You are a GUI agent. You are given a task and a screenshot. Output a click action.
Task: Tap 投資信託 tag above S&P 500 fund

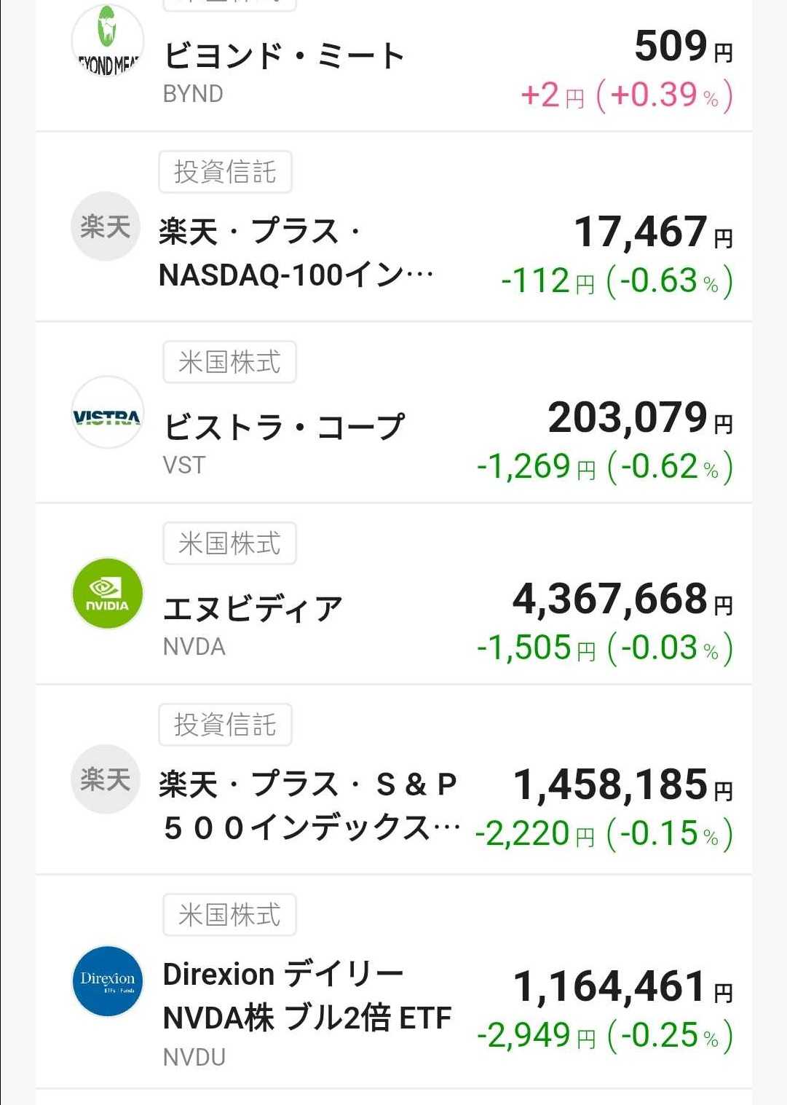pos(225,725)
